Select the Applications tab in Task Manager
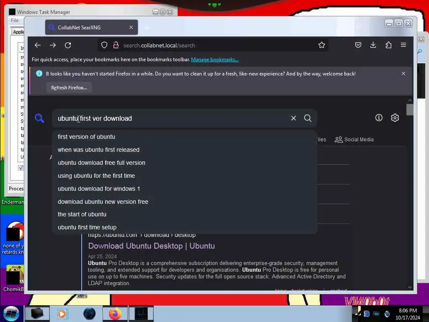Viewport: 429px width, 322px height. (x=18, y=32)
